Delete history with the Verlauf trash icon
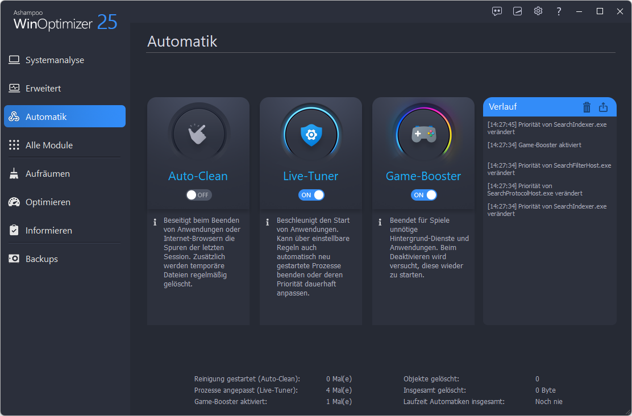The height and width of the screenshot is (416, 632). tap(587, 107)
